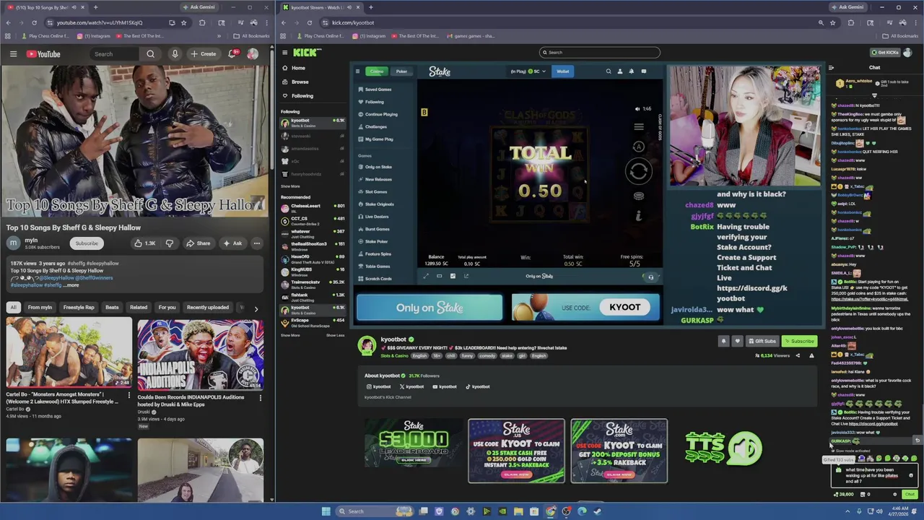Open the YouTube account avatar
924x520 pixels.
pyautogui.click(x=253, y=54)
